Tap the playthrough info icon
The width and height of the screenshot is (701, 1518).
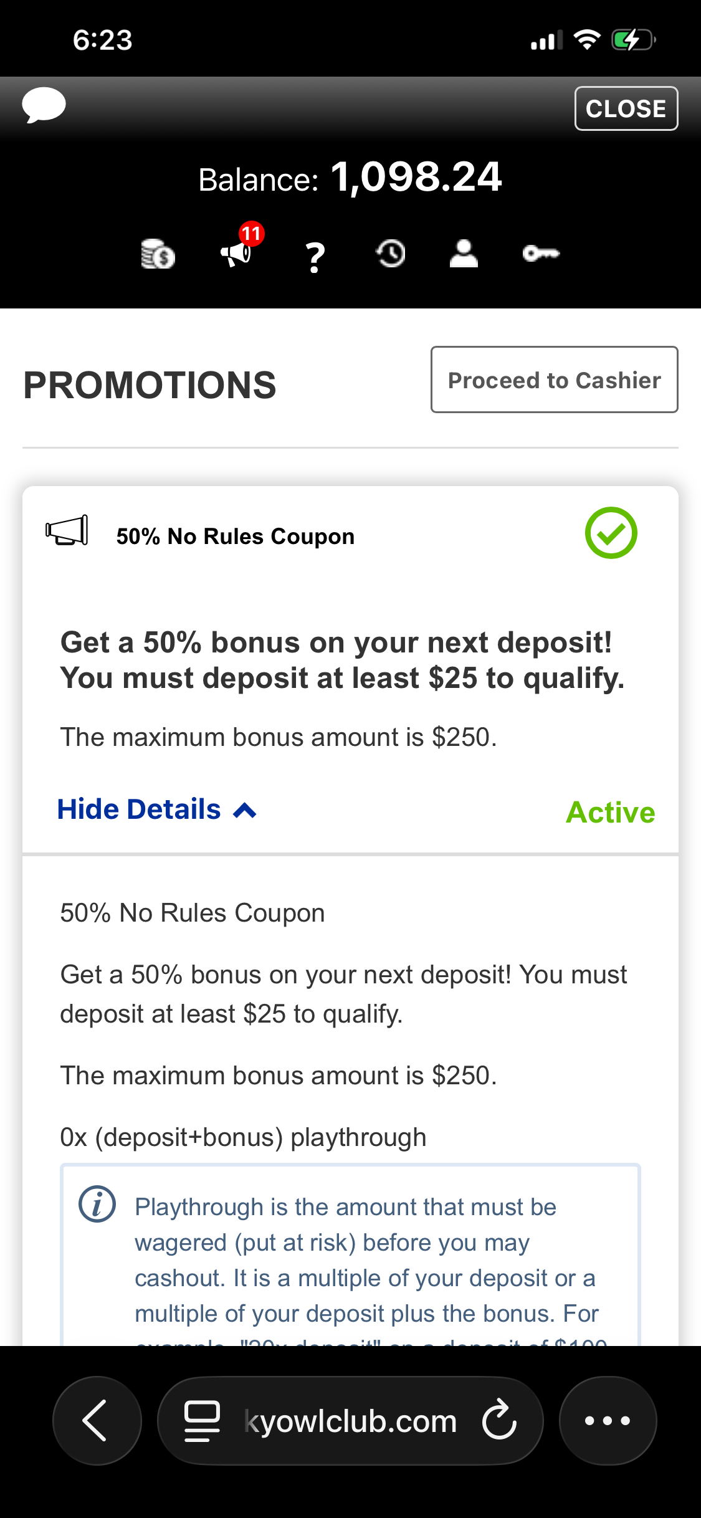(x=97, y=1204)
